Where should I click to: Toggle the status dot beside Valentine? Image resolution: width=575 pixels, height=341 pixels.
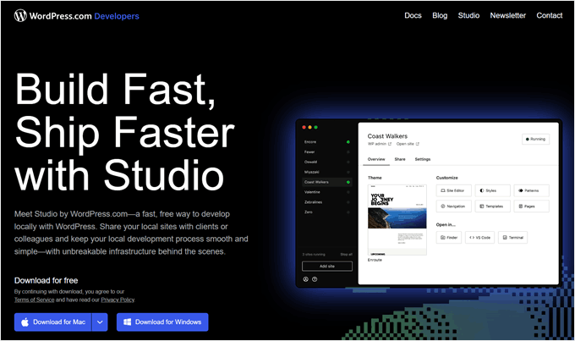point(348,192)
